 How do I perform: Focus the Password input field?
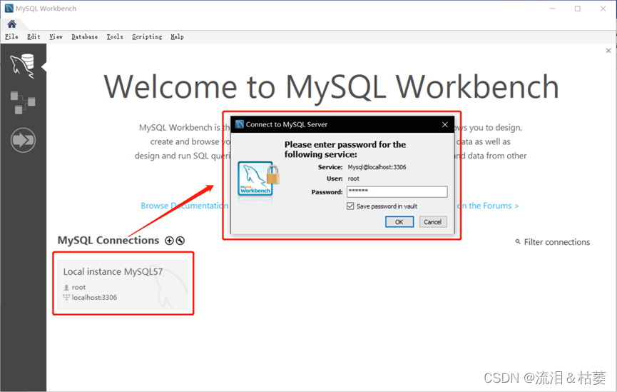(397, 192)
